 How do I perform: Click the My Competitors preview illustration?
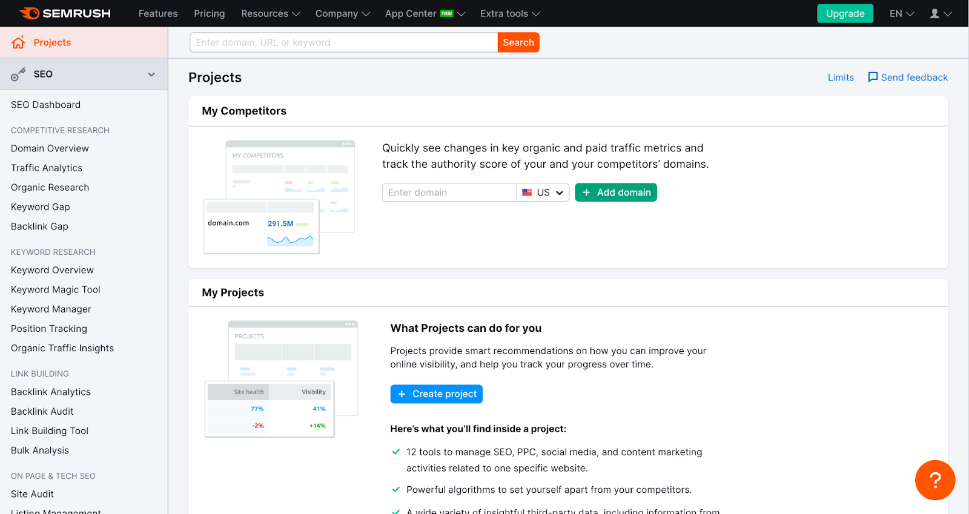pyautogui.click(x=279, y=197)
